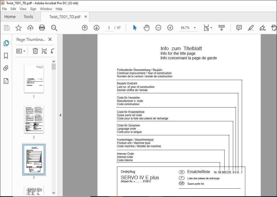Add a sticky note comment
The height and width of the screenshot is (197, 277).
click(239, 28)
